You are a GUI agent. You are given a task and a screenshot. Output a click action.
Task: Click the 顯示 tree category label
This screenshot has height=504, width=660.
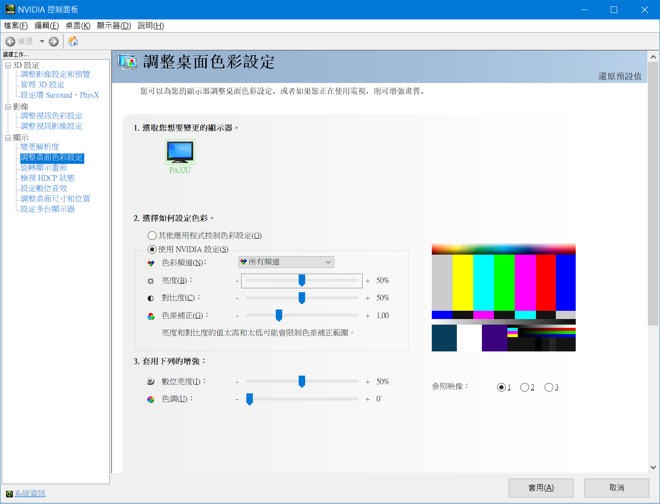[x=21, y=138]
